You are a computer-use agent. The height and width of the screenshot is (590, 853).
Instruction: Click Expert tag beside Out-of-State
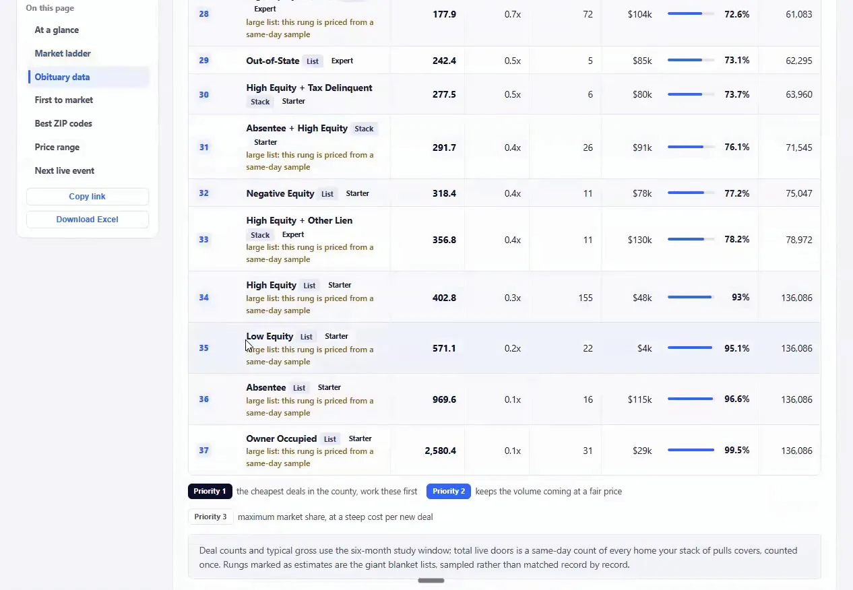[342, 61]
